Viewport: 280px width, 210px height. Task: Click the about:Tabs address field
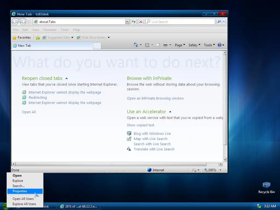tap(79, 22)
